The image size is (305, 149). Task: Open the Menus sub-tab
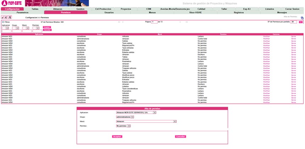(152, 12)
